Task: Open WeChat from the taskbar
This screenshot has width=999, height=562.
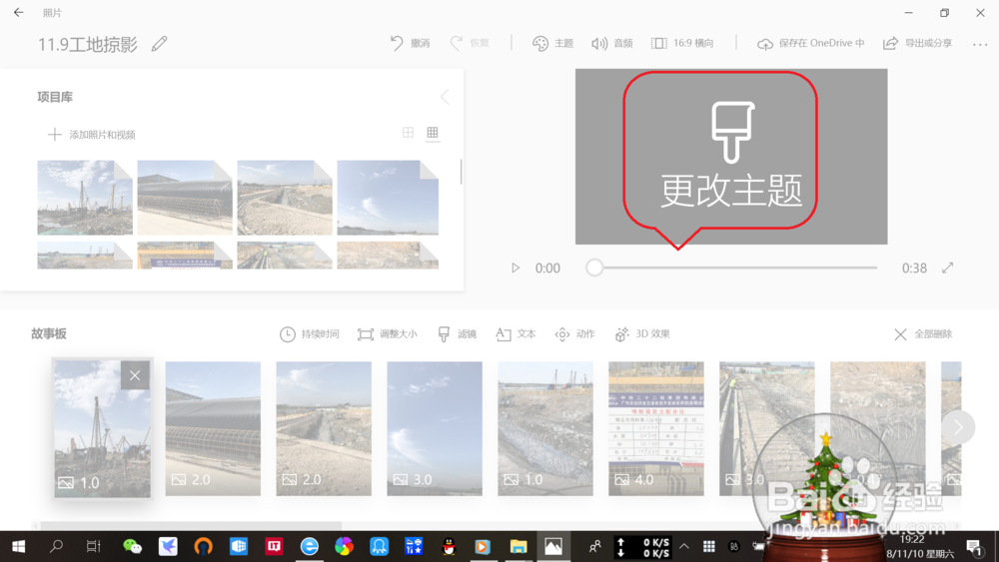Action: click(132, 546)
